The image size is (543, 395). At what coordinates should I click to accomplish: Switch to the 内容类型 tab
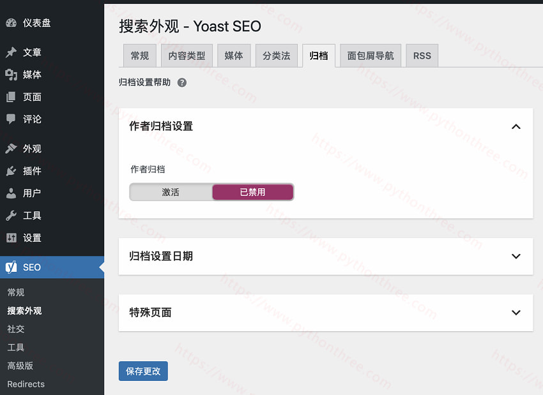(x=187, y=56)
